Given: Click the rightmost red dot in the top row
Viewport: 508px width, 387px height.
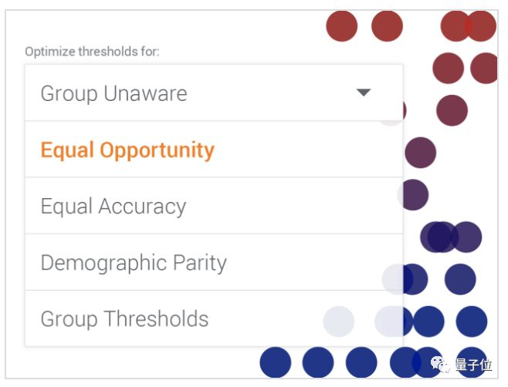Looking at the screenshot, I should (481, 26).
